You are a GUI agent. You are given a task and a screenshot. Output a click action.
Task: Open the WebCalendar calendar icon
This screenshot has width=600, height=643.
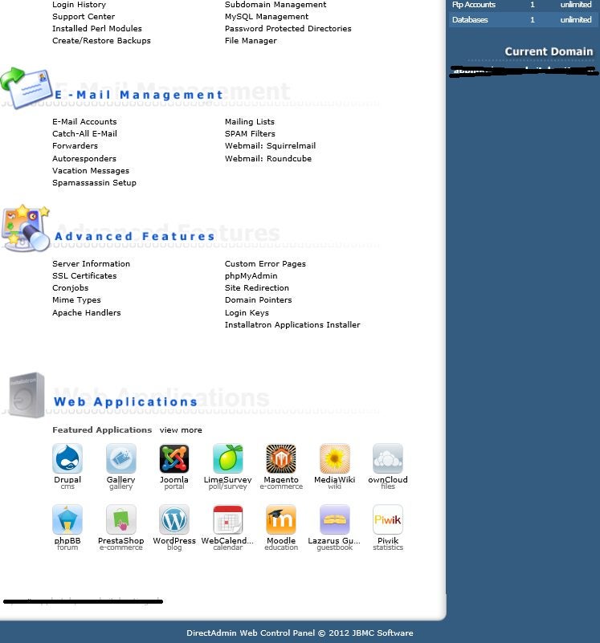point(228,519)
